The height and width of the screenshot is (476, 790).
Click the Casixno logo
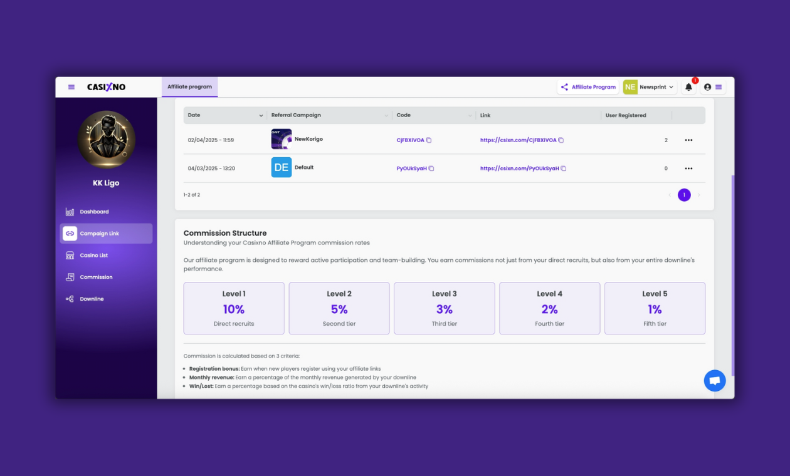click(x=106, y=87)
